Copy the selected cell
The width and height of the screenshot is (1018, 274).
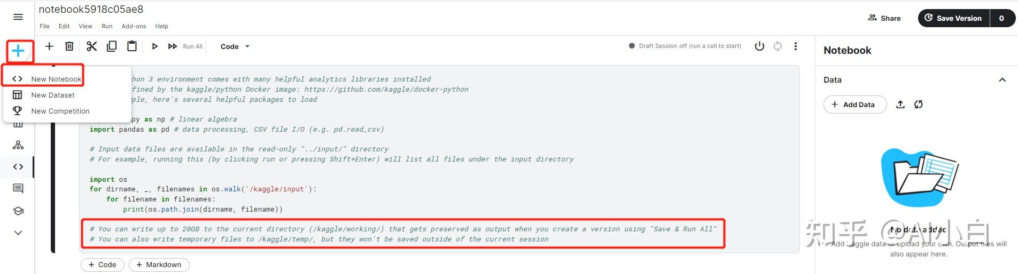point(112,46)
